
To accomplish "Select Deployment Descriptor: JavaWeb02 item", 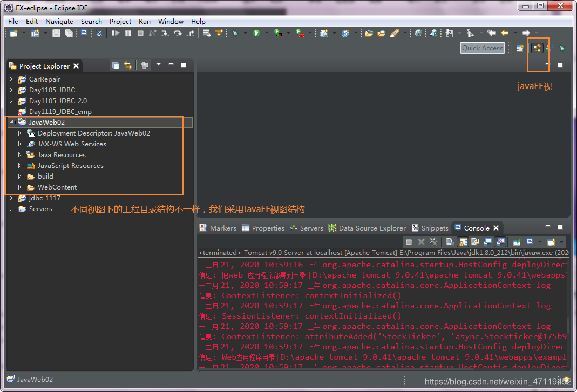I will pyautogui.click(x=93, y=133).
